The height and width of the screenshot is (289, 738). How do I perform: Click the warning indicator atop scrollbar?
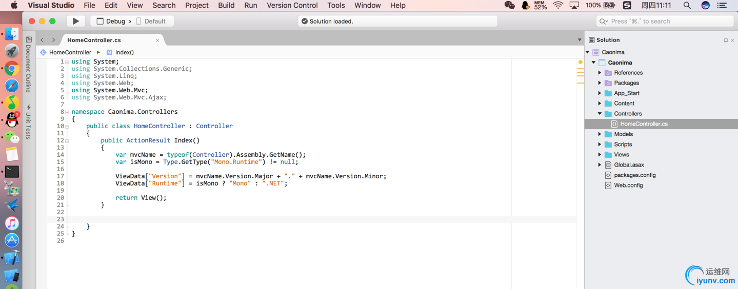(x=580, y=62)
